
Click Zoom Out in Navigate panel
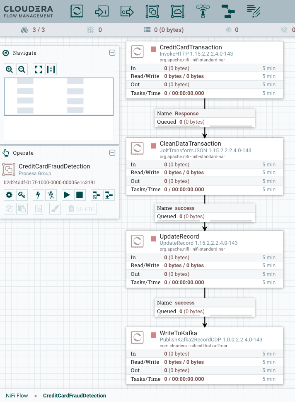click(x=22, y=69)
